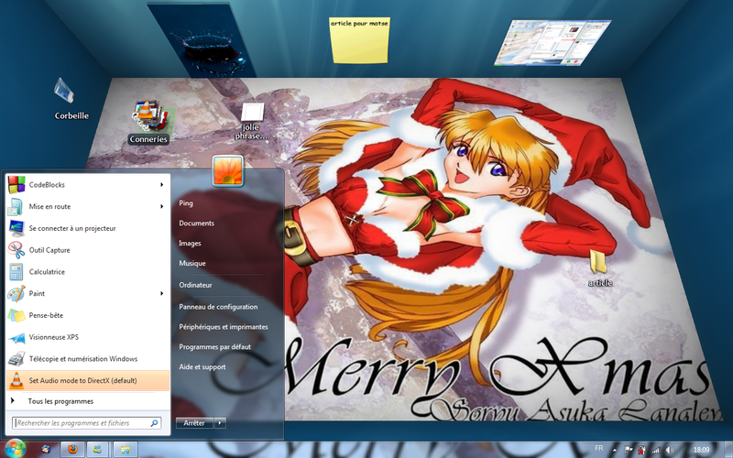
Task: Open the volume speaker tray icon
Action: click(x=670, y=450)
